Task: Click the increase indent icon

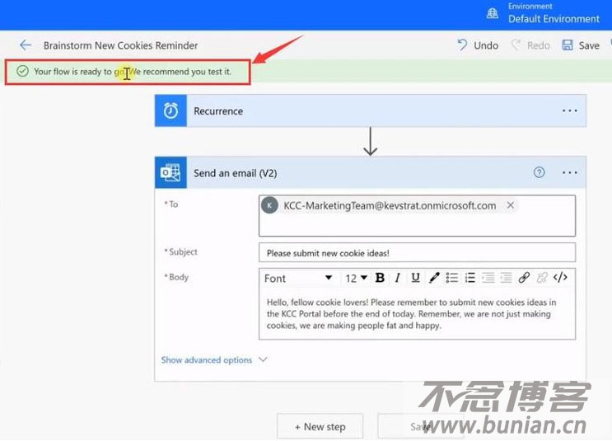Action: pos(506,278)
